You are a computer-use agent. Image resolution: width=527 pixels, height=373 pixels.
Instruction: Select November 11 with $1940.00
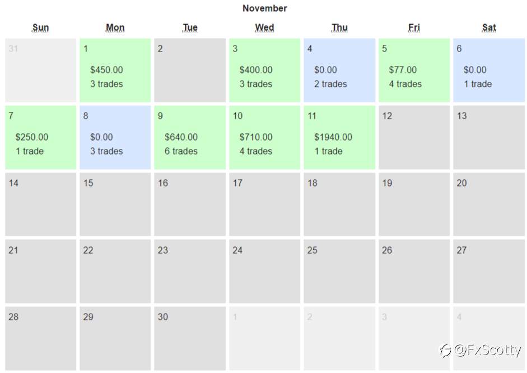coord(339,137)
